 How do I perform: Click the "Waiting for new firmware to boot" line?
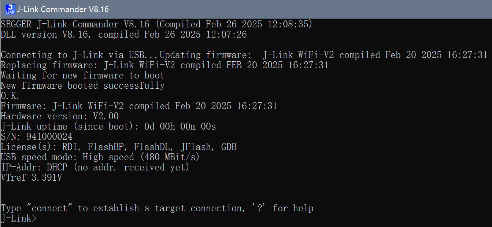pos(83,76)
